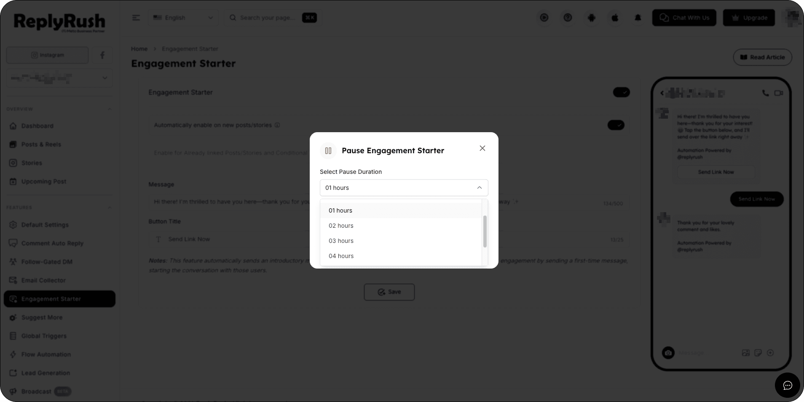
Task: Toggle the sidebar hamburger menu icon
Action: pyautogui.click(x=136, y=18)
